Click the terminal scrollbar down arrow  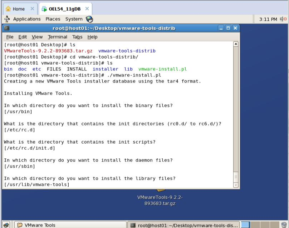point(236,185)
